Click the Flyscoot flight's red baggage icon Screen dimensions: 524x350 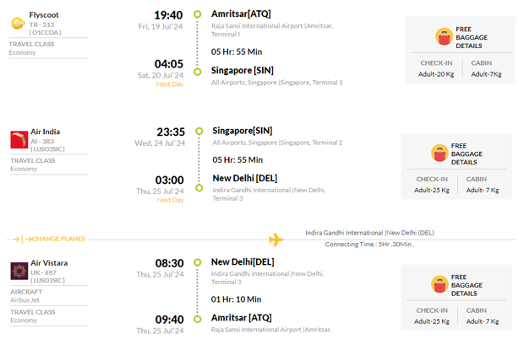point(444,36)
